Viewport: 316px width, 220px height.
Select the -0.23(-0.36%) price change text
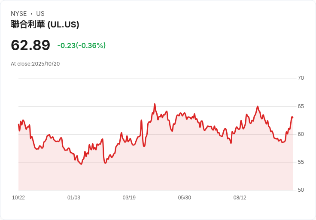tap(82, 45)
